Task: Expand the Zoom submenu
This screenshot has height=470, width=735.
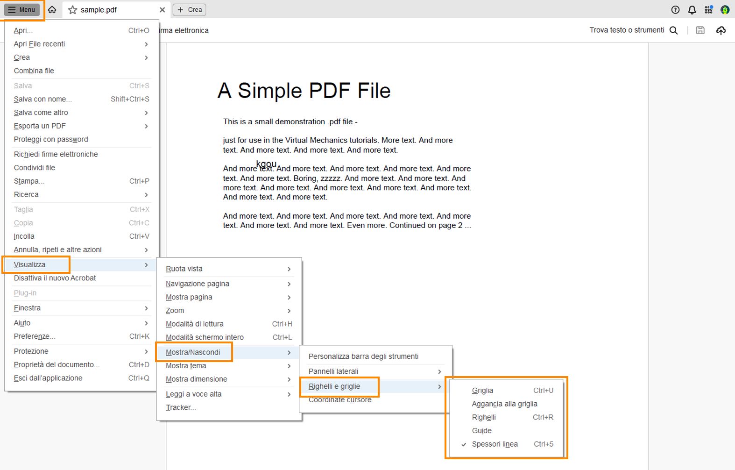Action: coord(229,311)
